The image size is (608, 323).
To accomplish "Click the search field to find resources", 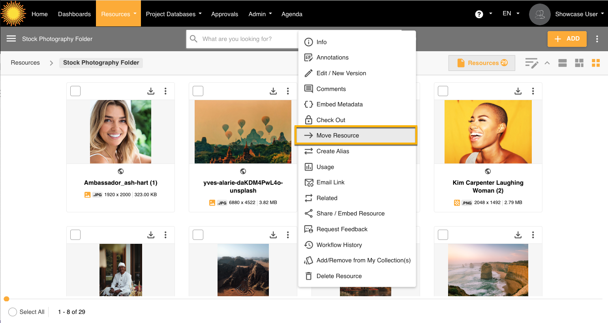I will [x=245, y=39].
